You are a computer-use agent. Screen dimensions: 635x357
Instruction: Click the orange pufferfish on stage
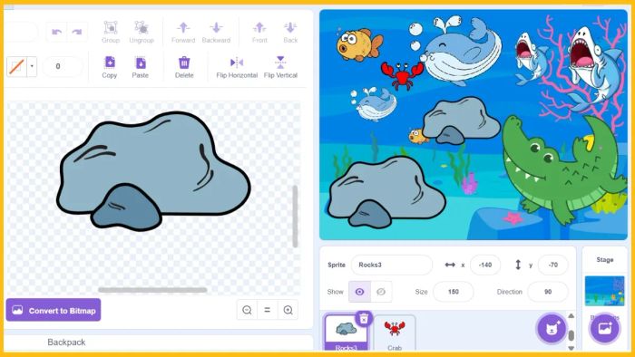click(359, 44)
